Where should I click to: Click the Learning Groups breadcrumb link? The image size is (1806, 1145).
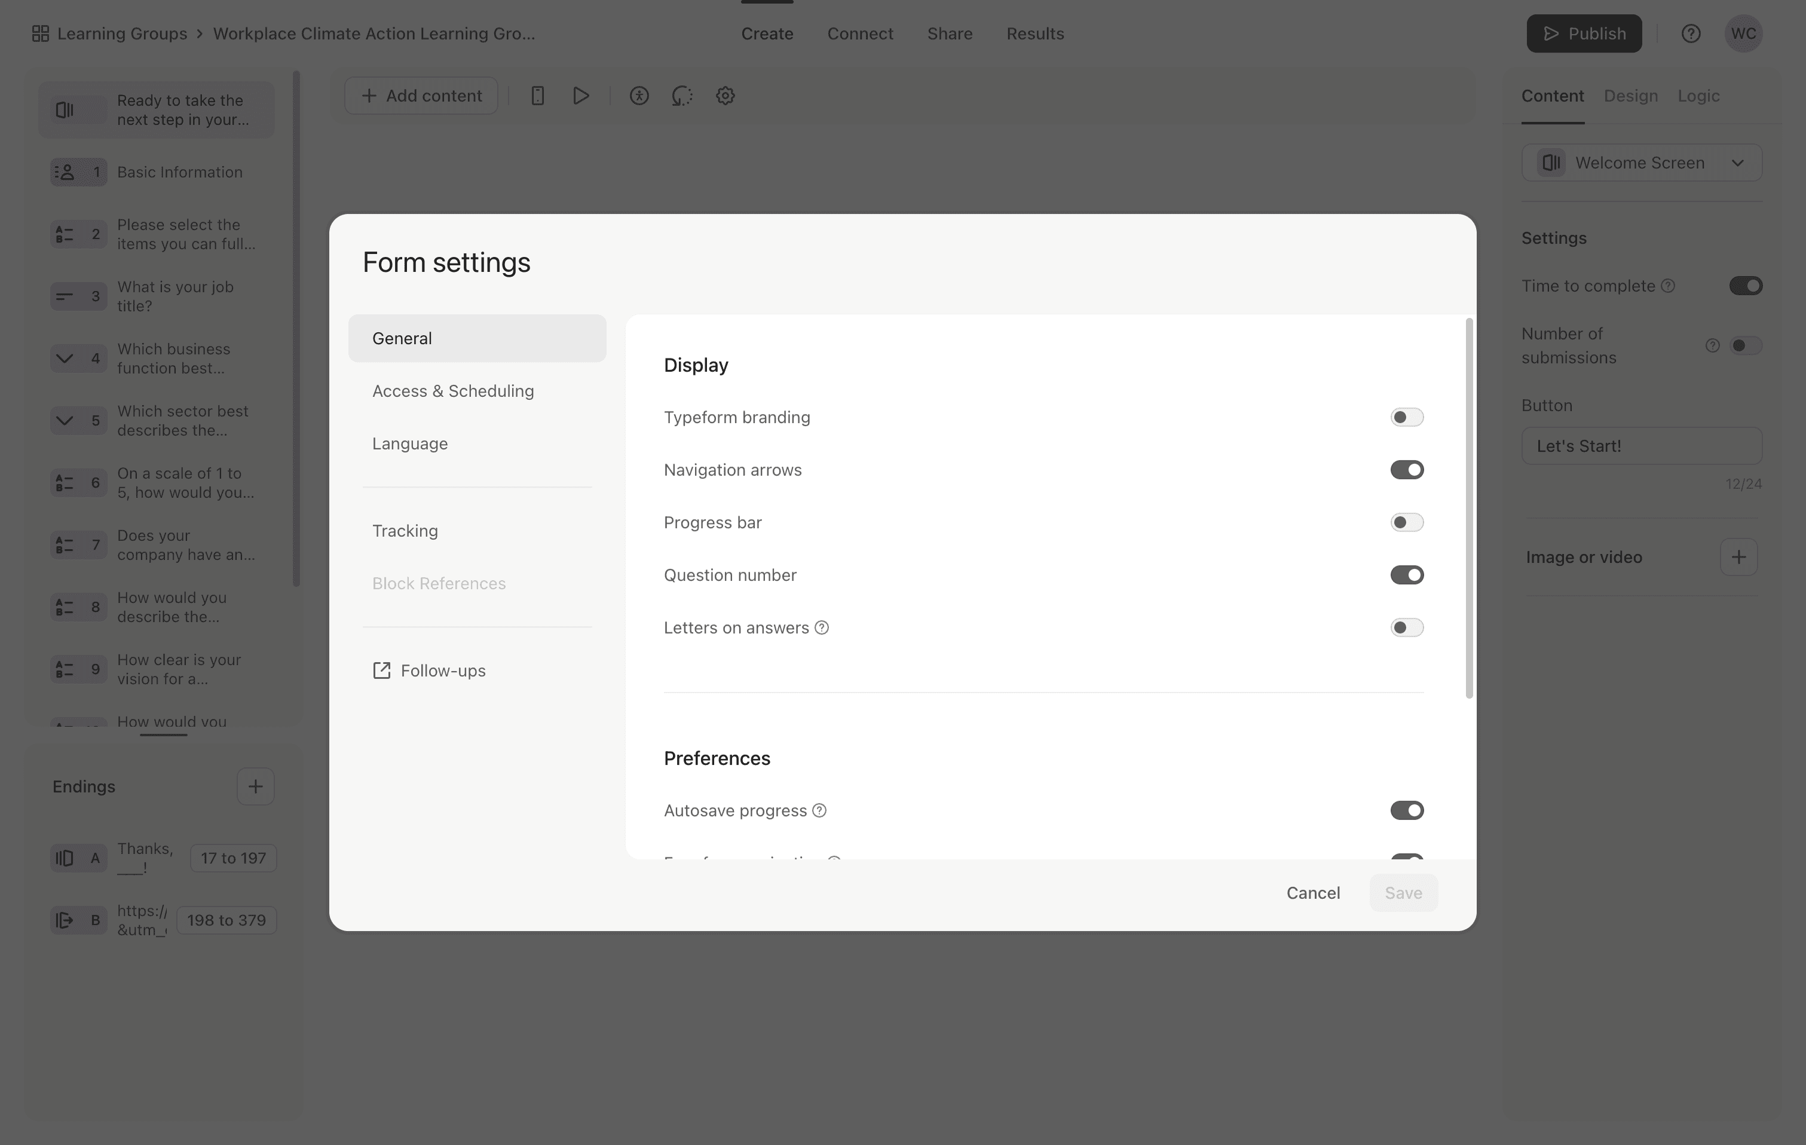tap(123, 33)
